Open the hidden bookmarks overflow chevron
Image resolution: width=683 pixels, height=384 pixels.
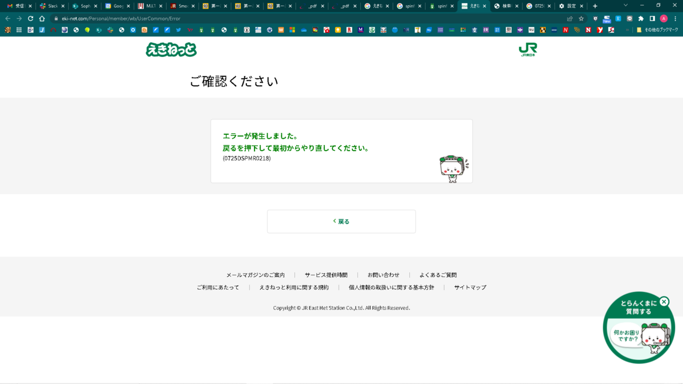click(x=628, y=30)
